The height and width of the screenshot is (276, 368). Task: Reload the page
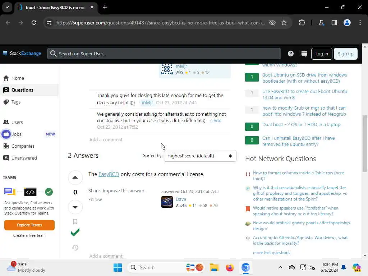(x=34, y=23)
